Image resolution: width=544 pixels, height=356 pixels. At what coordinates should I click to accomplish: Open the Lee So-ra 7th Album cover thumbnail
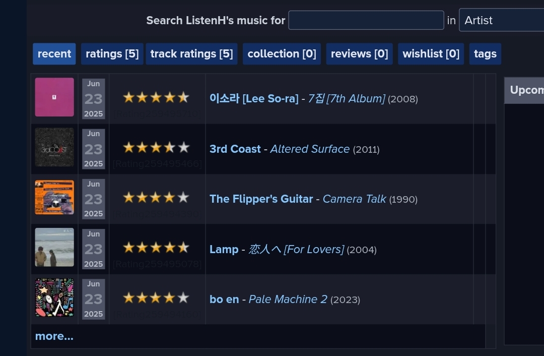[x=54, y=97]
